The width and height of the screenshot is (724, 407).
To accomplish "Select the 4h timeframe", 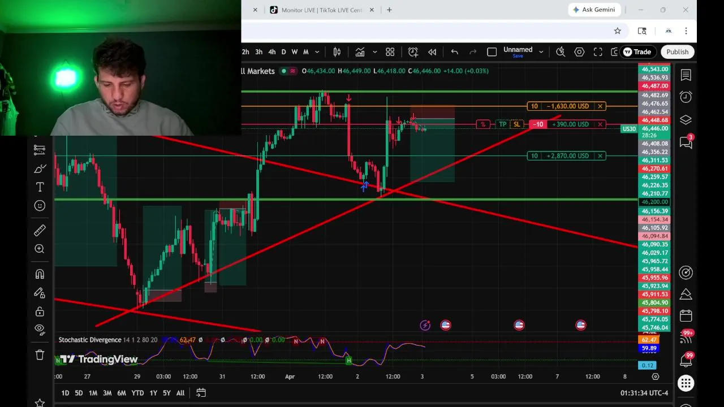I will (272, 52).
